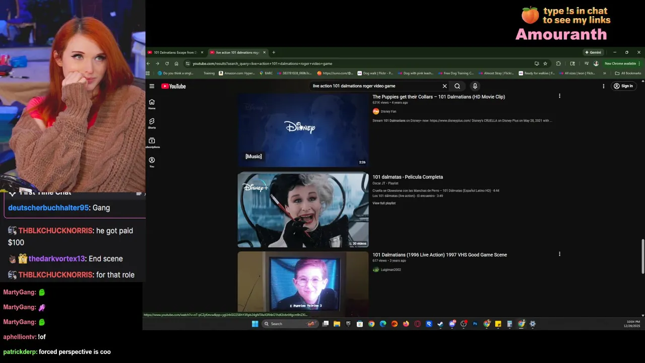Viewport: 645px width, 363px height.
Task: Open the Disney Fan channel
Action: [x=388, y=111]
